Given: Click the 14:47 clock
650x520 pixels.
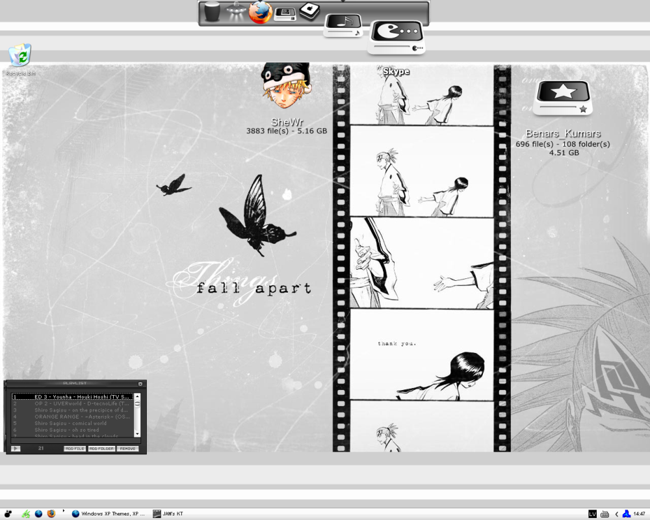Looking at the screenshot, I should point(639,514).
